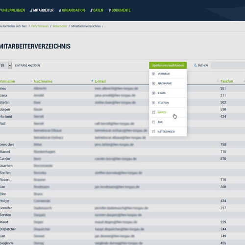Viewport: 245px width, 245px height.
Task: Open the ORGANISATION menu
Action: [72, 10]
